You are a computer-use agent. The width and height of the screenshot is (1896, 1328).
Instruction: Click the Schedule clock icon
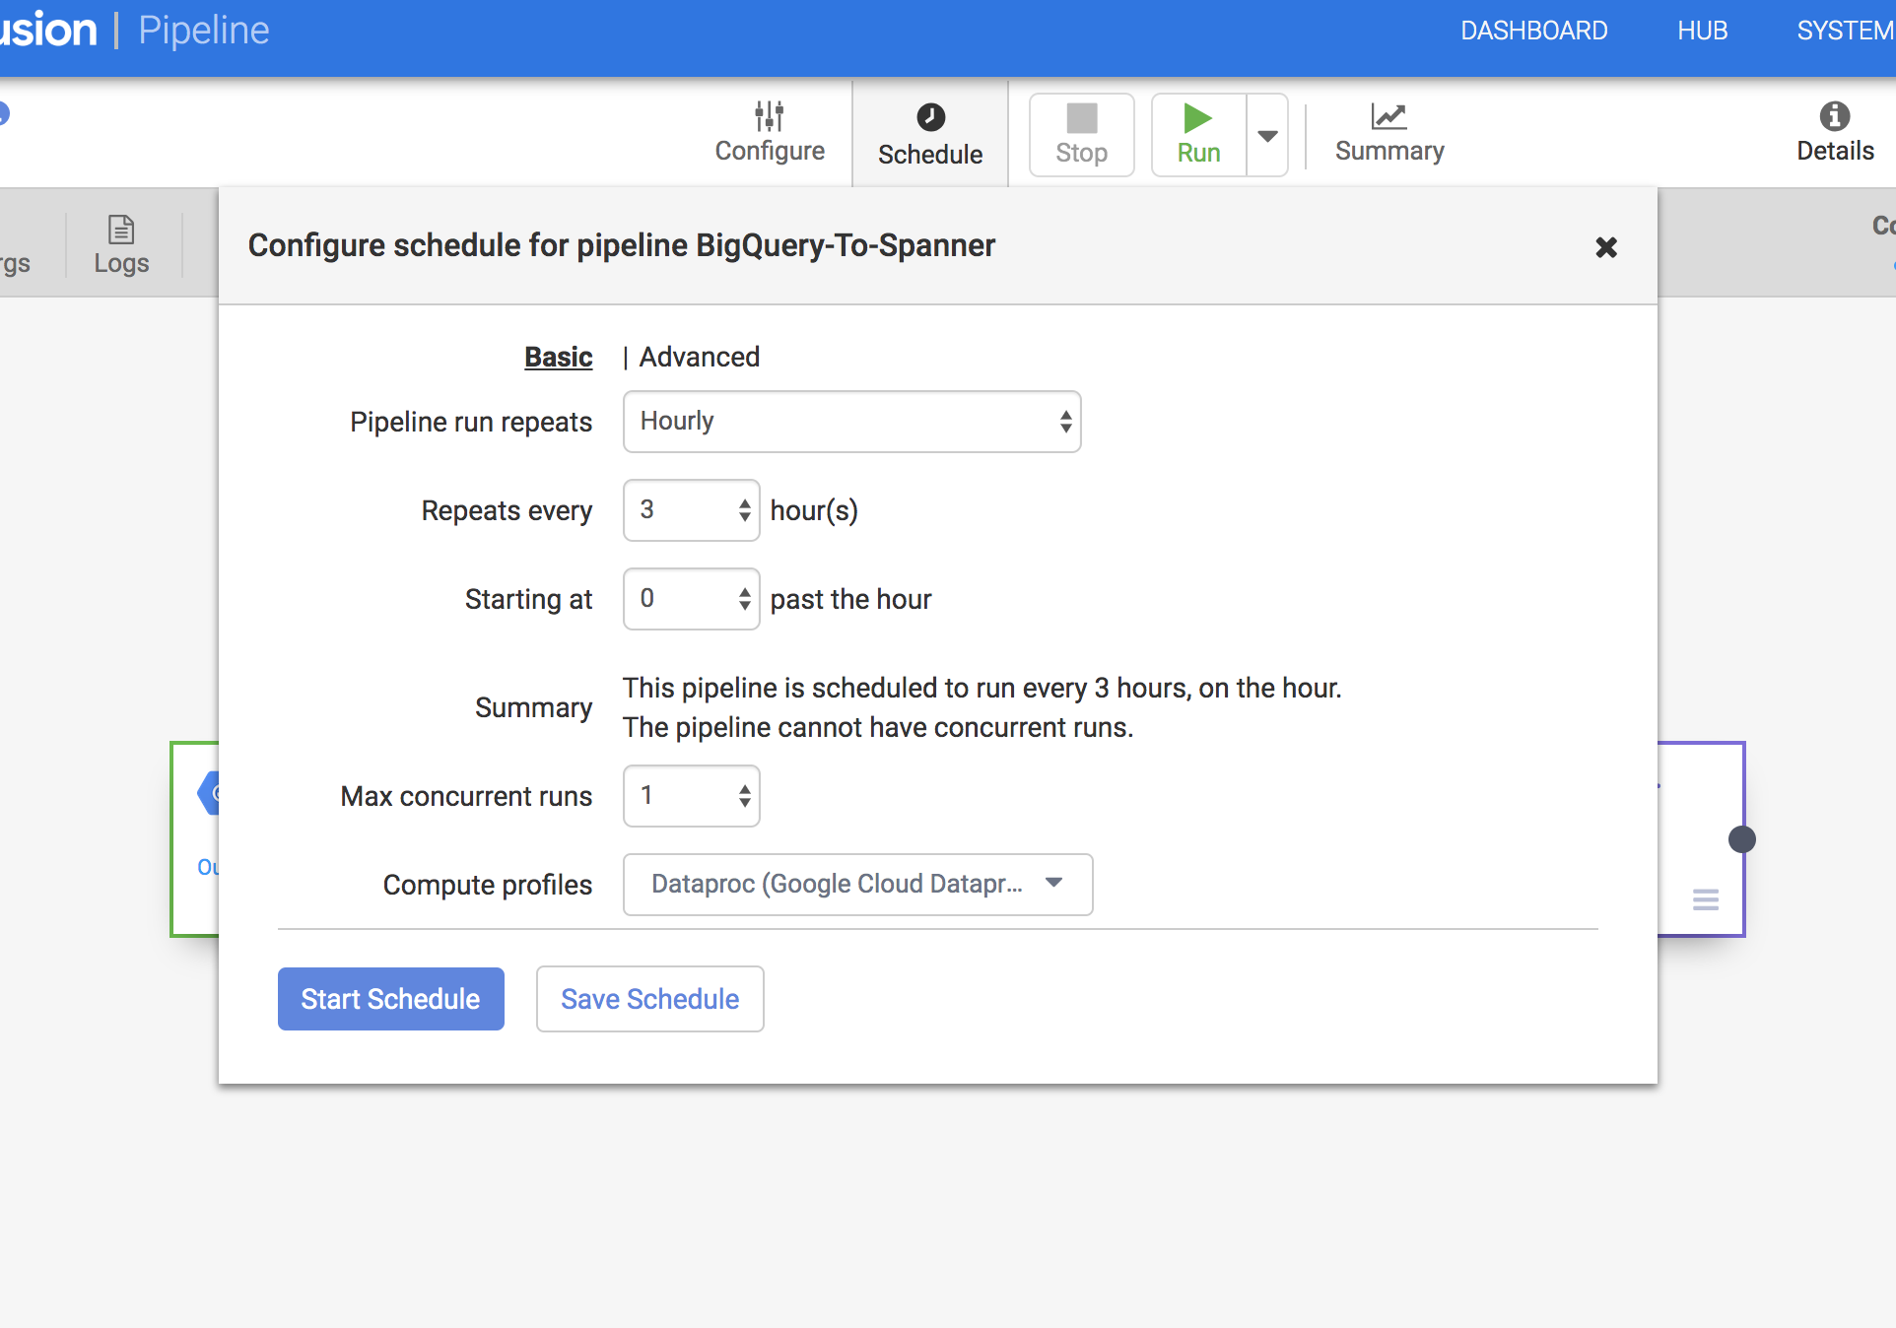coord(930,117)
